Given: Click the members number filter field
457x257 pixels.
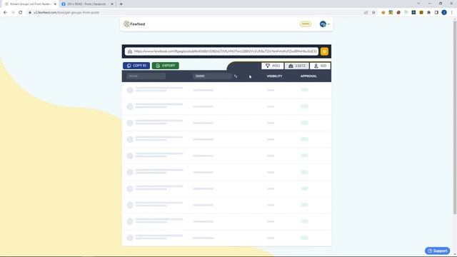Looking at the screenshot, I should (212, 76).
